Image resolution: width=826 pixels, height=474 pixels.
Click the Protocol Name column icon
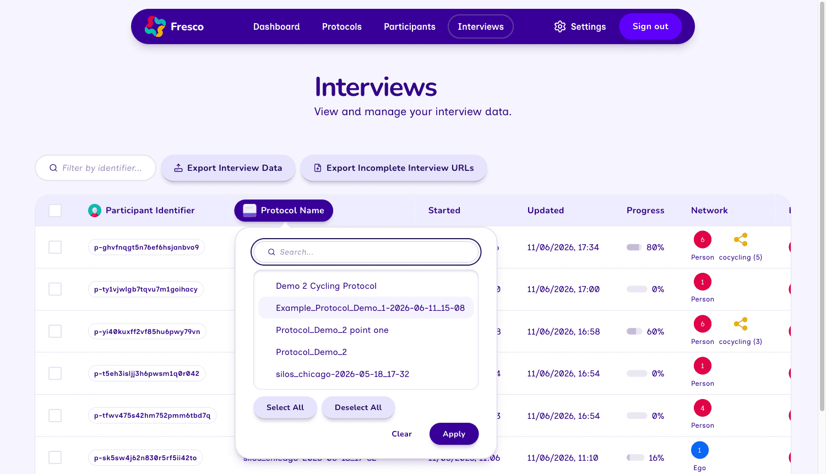pos(250,211)
